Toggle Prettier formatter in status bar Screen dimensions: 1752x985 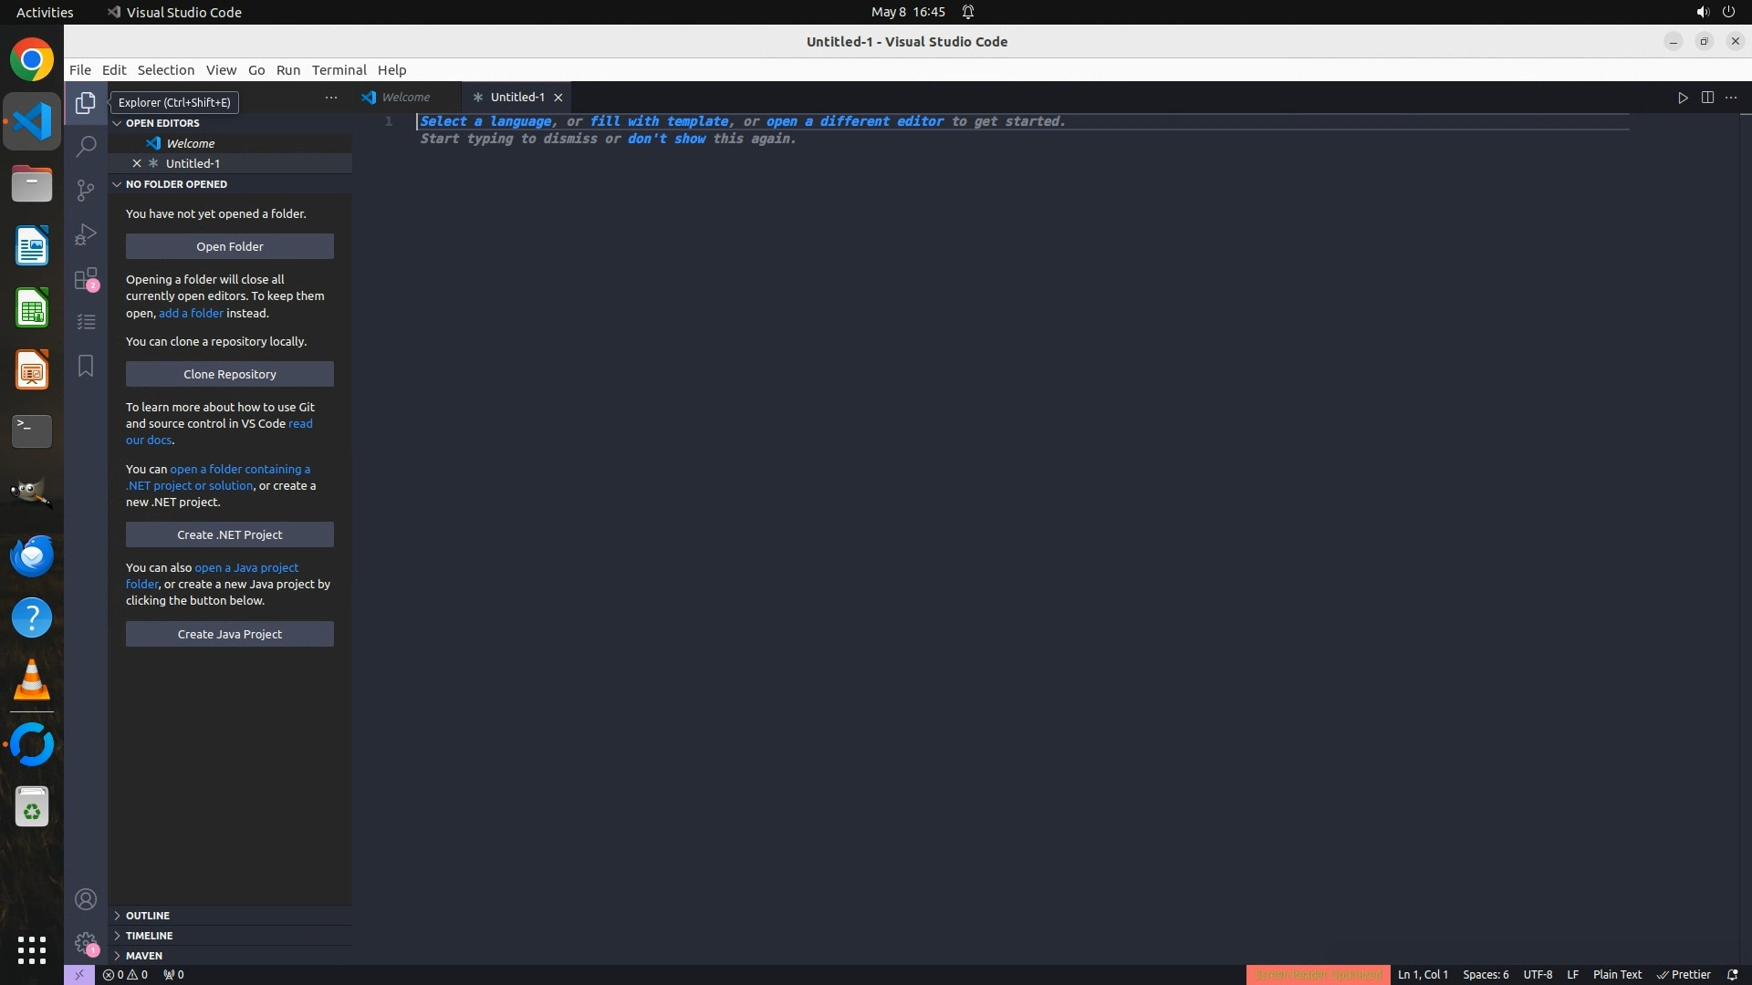(x=1684, y=974)
